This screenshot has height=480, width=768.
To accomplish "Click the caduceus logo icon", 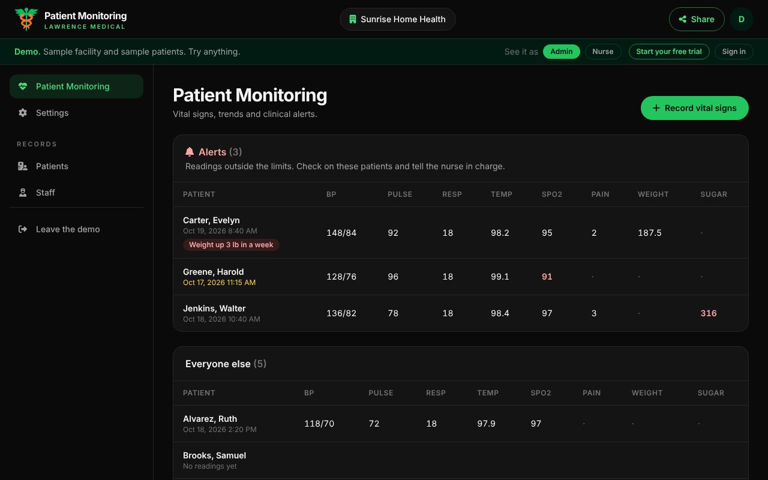I will click(26, 19).
